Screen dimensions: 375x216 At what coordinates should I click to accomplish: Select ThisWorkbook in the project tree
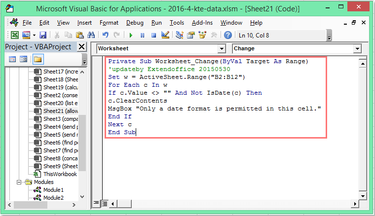coord(60,174)
